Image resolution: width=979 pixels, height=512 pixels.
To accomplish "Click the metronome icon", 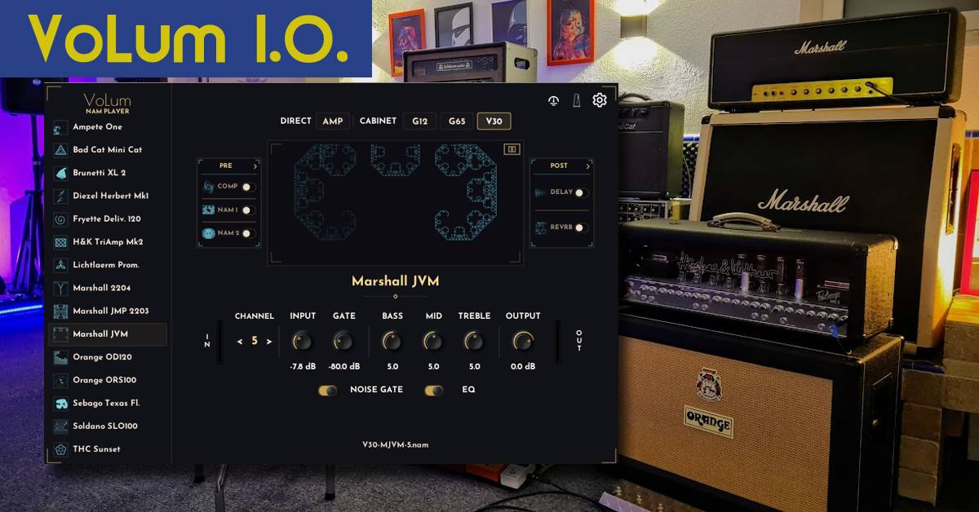I will 576,101.
